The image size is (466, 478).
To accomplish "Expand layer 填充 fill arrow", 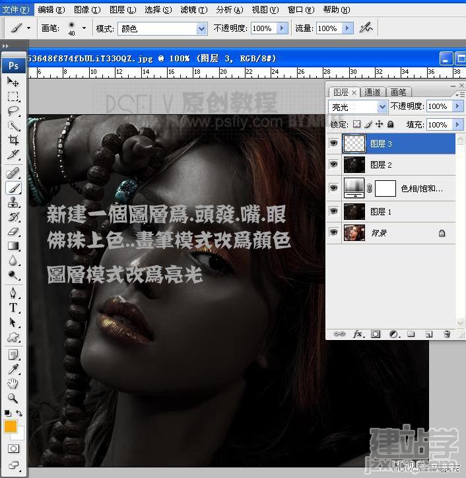I will (x=457, y=124).
